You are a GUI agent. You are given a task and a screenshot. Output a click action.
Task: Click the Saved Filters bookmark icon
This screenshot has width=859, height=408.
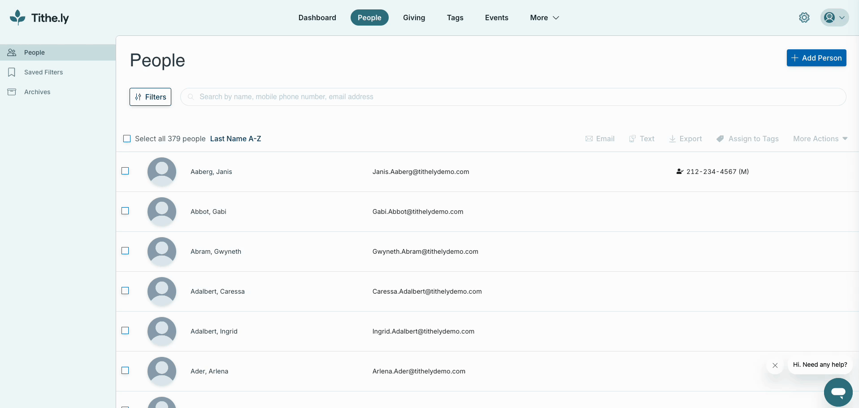tap(12, 72)
